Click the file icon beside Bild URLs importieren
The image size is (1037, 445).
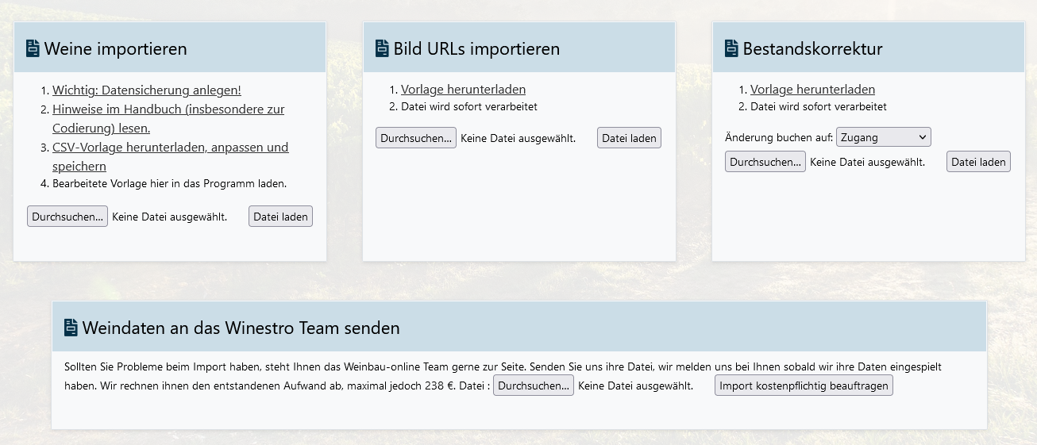[382, 49]
